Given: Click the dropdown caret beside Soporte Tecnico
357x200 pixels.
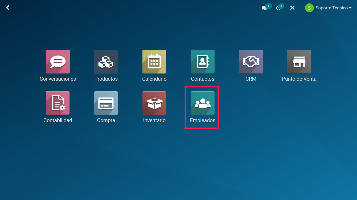Looking at the screenshot, I should 350,8.
